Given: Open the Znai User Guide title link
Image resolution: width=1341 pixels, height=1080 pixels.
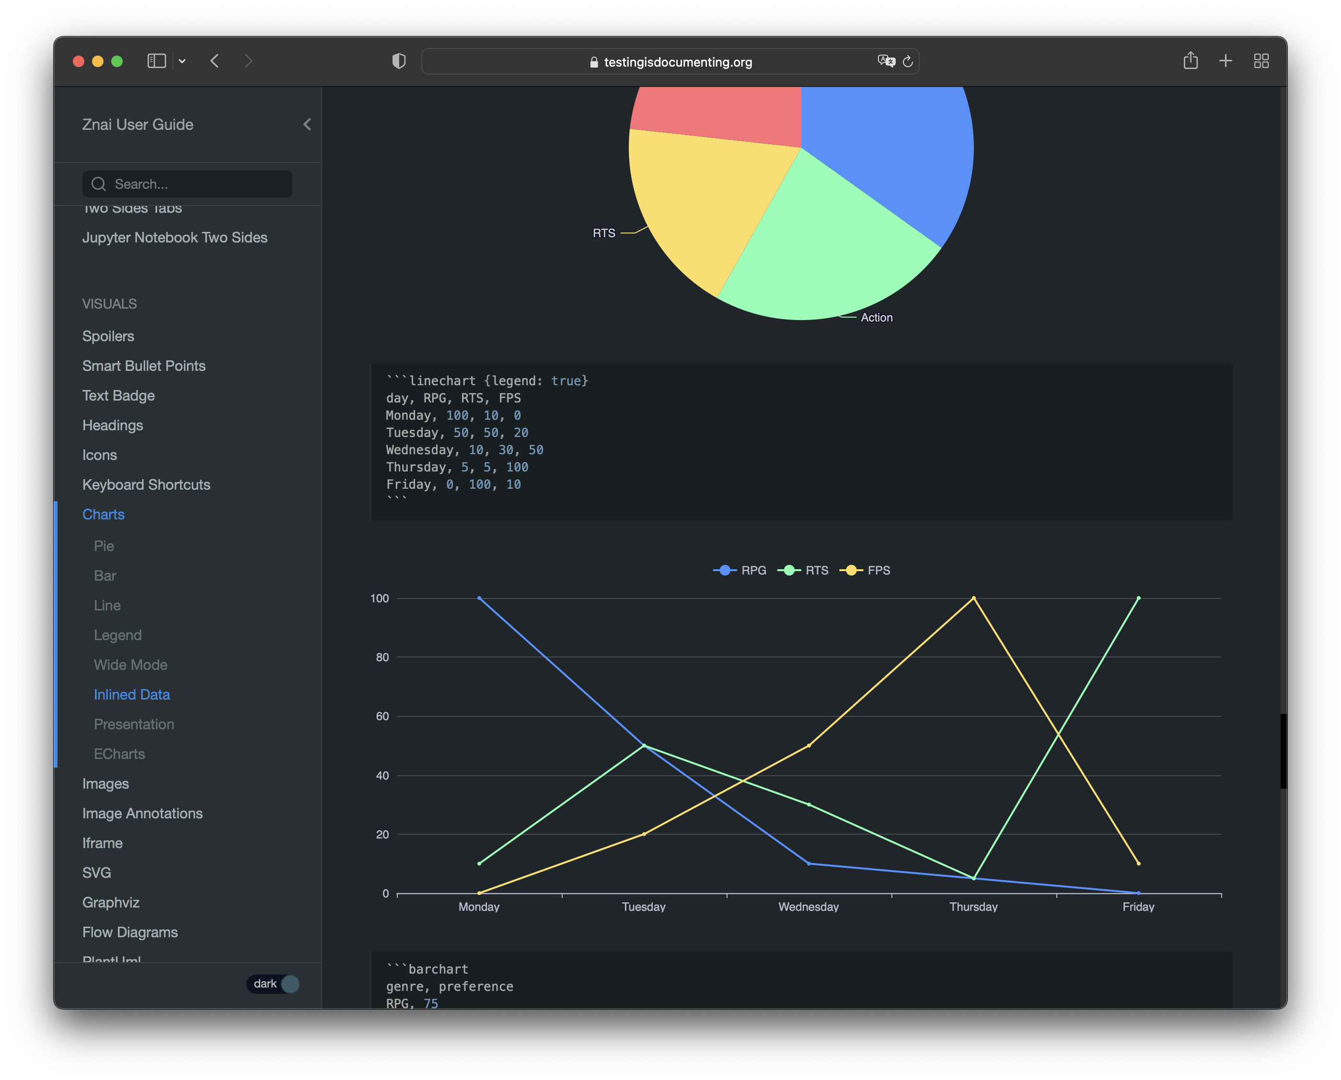Looking at the screenshot, I should pyautogui.click(x=138, y=125).
